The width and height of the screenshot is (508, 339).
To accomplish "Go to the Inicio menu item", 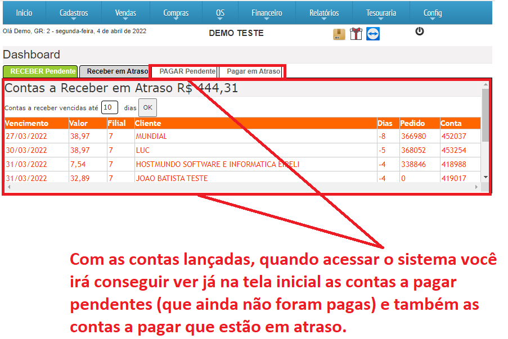I will point(24,13).
